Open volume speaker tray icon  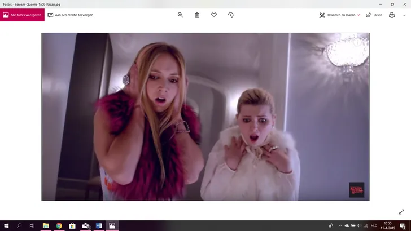[x=360, y=225]
